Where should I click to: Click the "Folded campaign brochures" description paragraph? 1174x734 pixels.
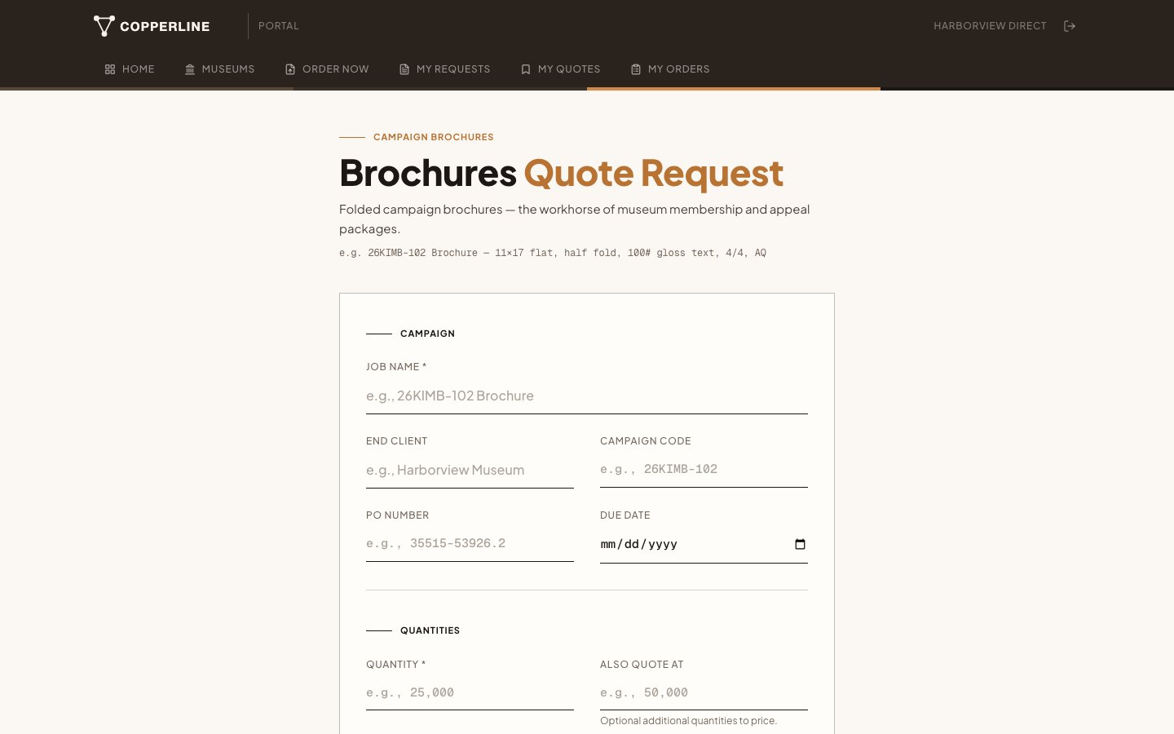[x=575, y=219]
